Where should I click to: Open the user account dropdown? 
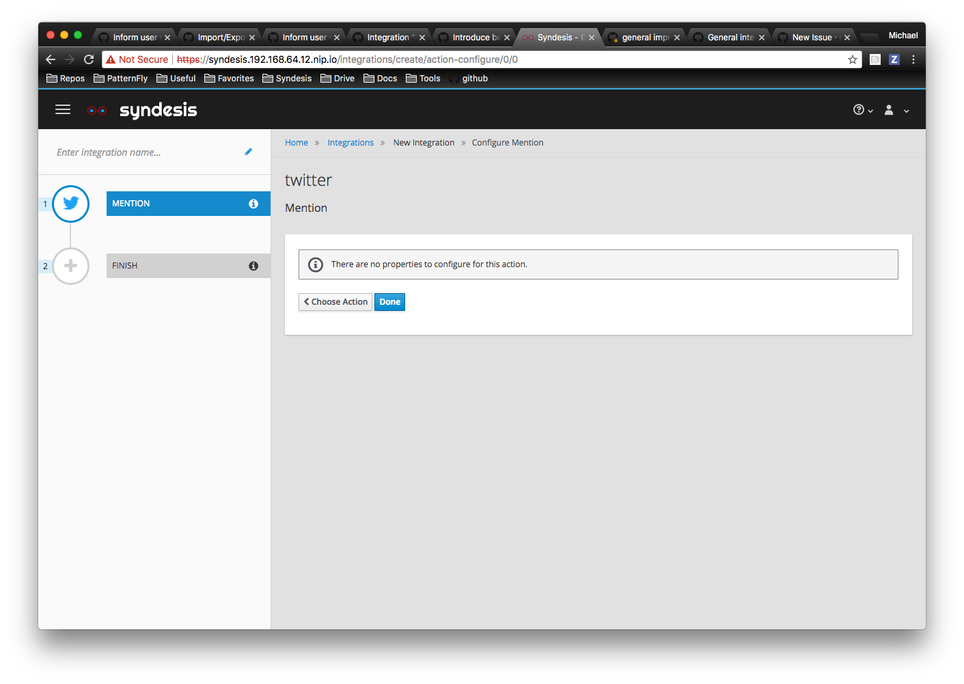[897, 110]
